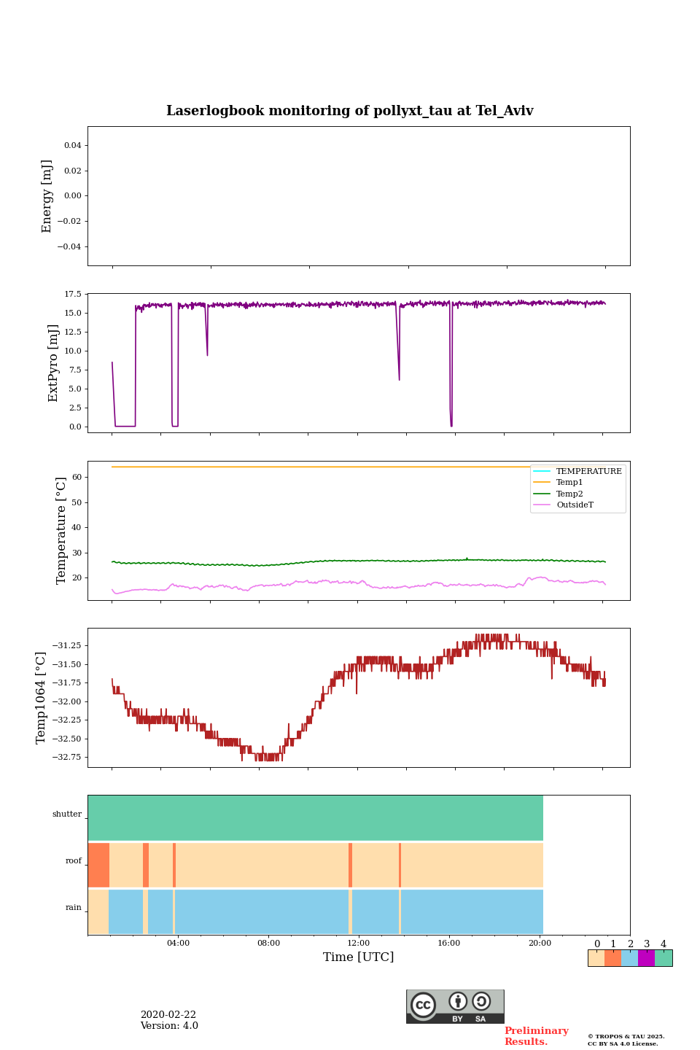
Task: Click the Temp2 legend entry
Action: coord(559,494)
